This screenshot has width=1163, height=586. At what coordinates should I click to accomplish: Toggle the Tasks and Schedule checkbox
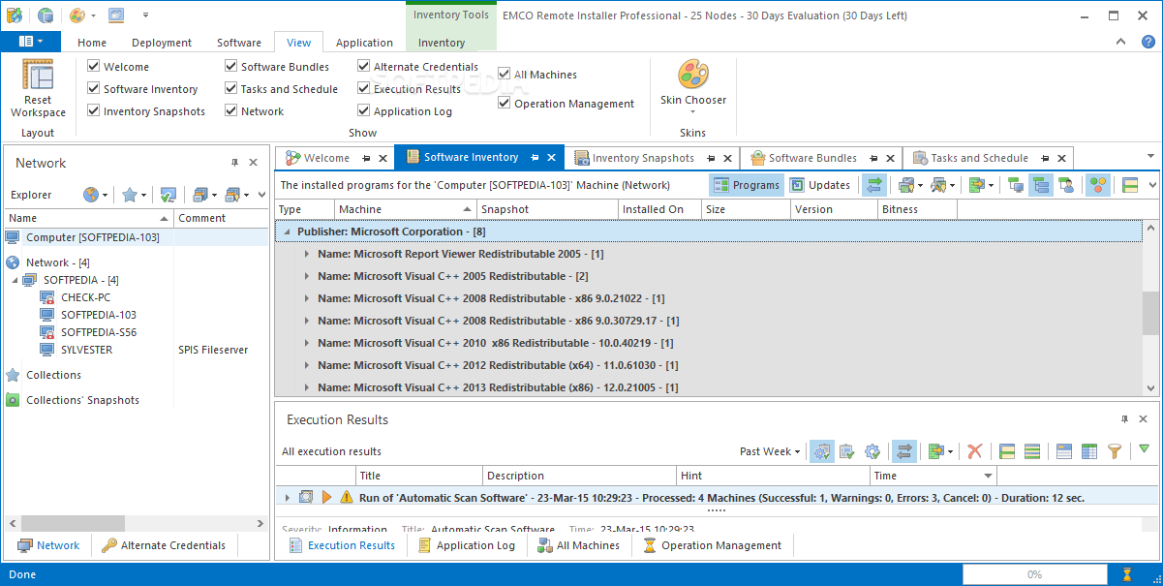pos(231,89)
